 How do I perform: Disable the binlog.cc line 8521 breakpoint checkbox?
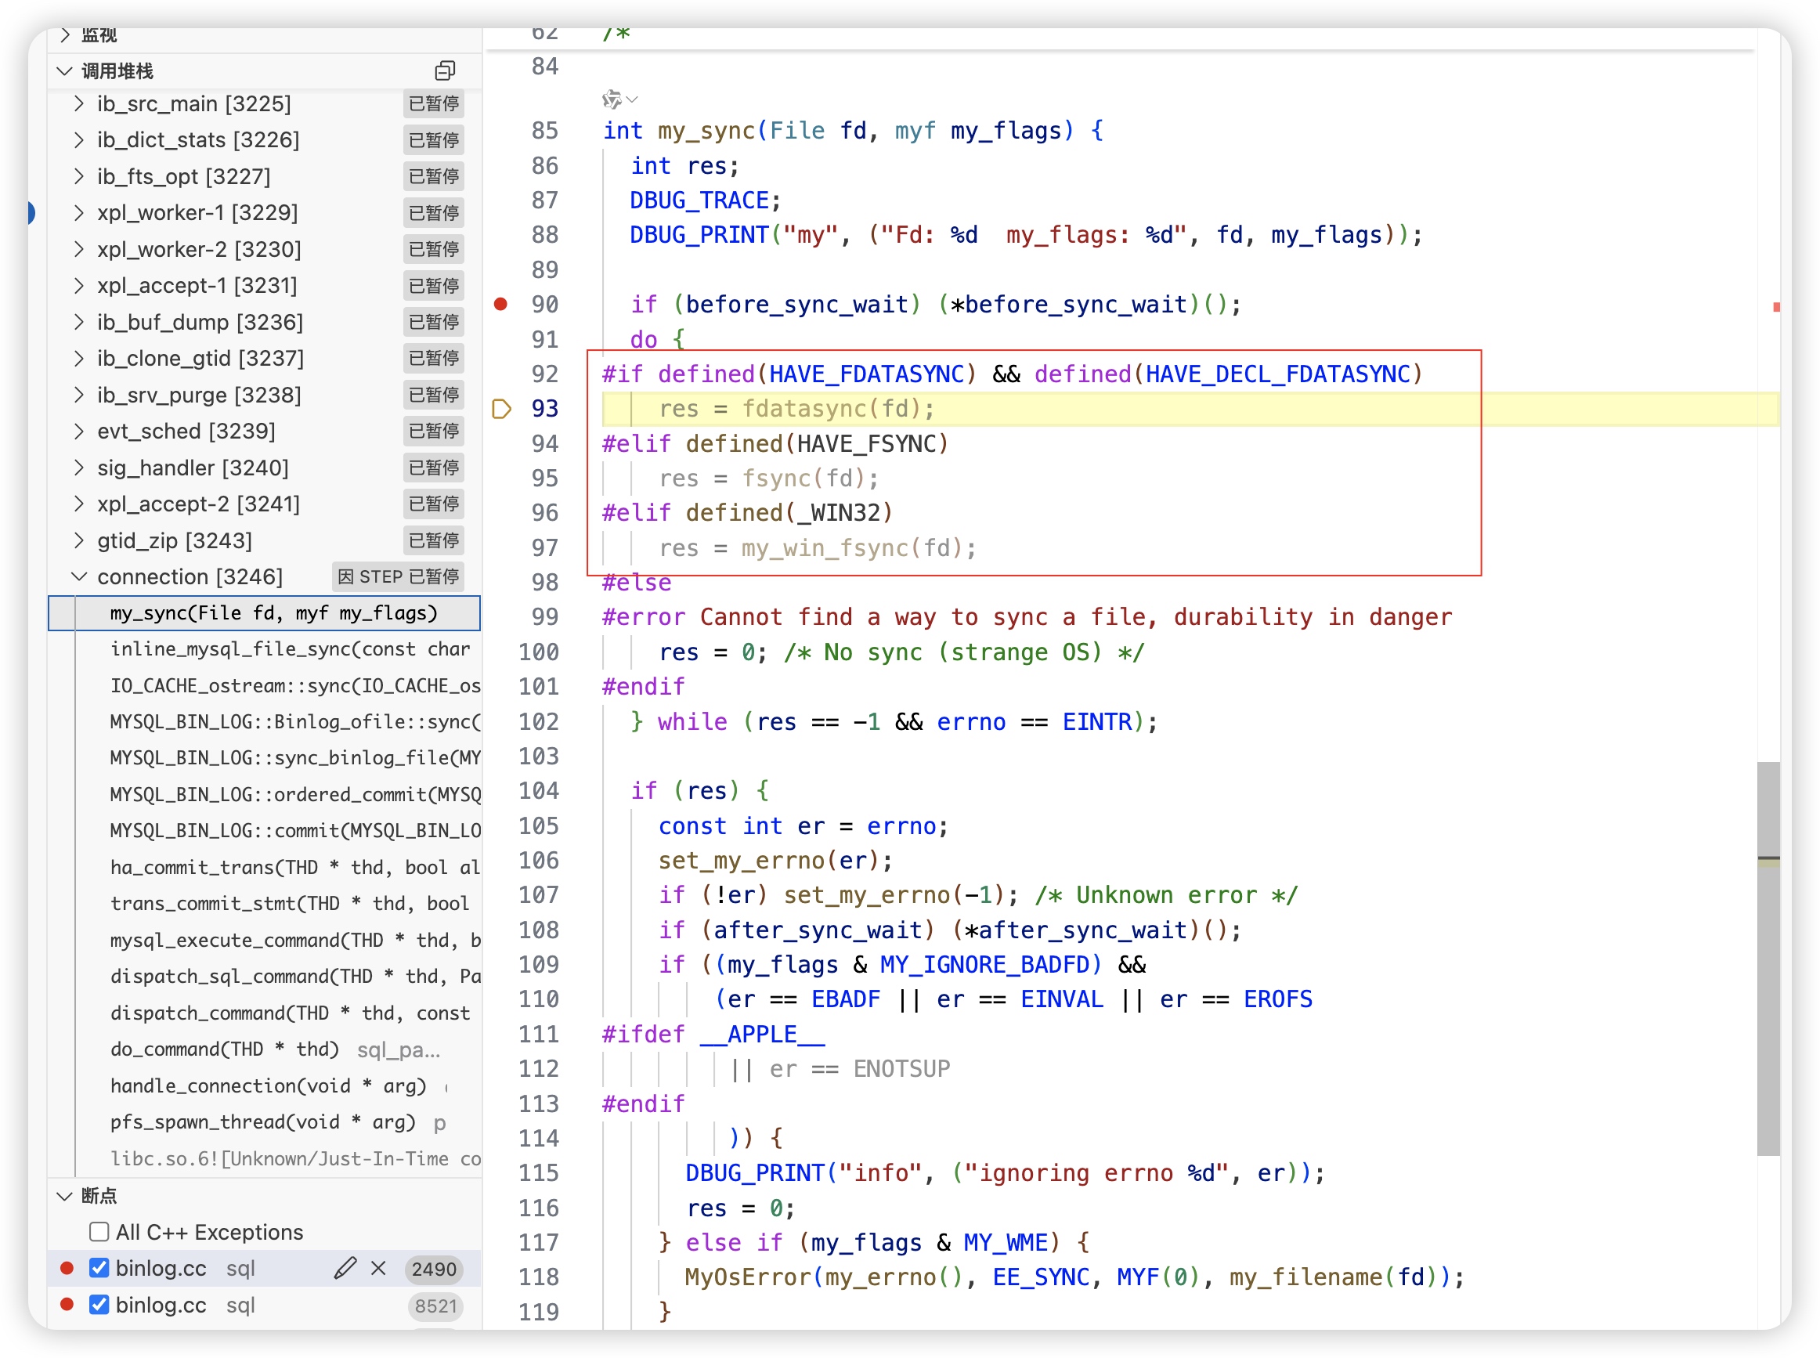pyautogui.click(x=99, y=1304)
